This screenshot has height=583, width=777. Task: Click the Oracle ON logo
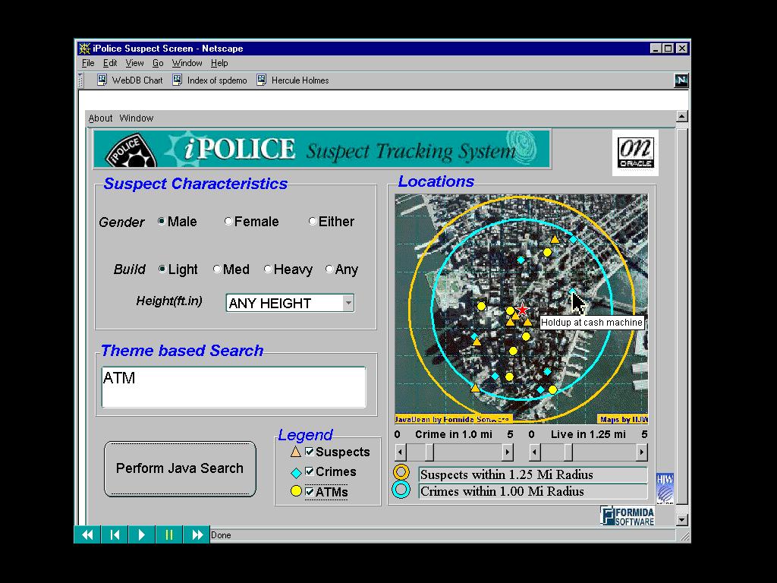635,153
